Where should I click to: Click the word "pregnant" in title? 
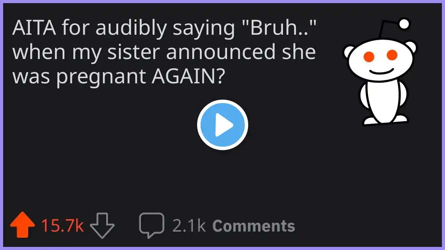tap(101, 77)
